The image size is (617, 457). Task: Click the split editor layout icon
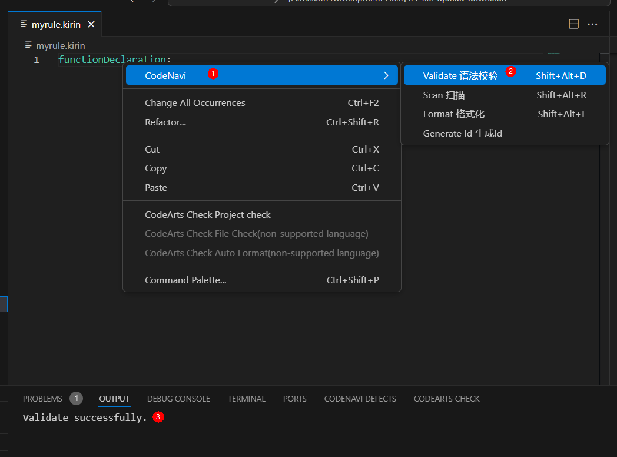573,24
